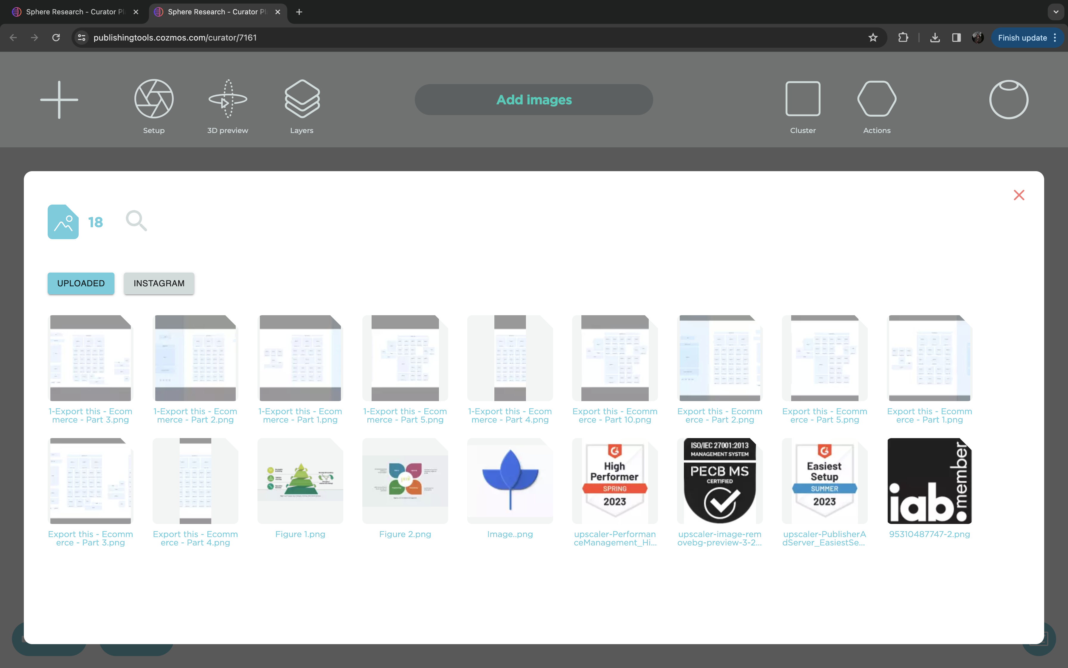This screenshot has width=1068, height=668.
Task: Launch the 3D preview tool
Action: pos(227,99)
